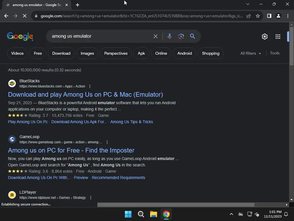Image resolution: width=294 pixels, height=221 pixels.
Task: Open the Windows Start menu
Action: [x=128, y=214]
